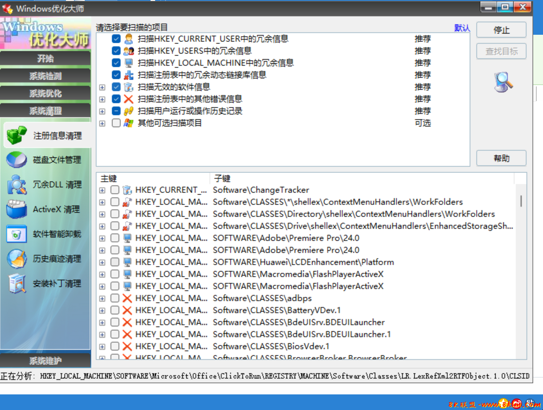This screenshot has height=410, width=543.
Task: Click the 默认 link
Action: pyautogui.click(x=462, y=28)
